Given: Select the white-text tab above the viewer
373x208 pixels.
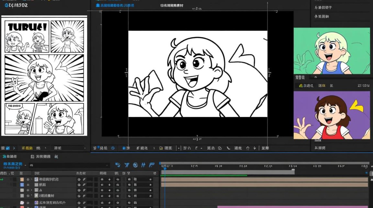Looking at the screenshot, I should click(x=172, y=5).
